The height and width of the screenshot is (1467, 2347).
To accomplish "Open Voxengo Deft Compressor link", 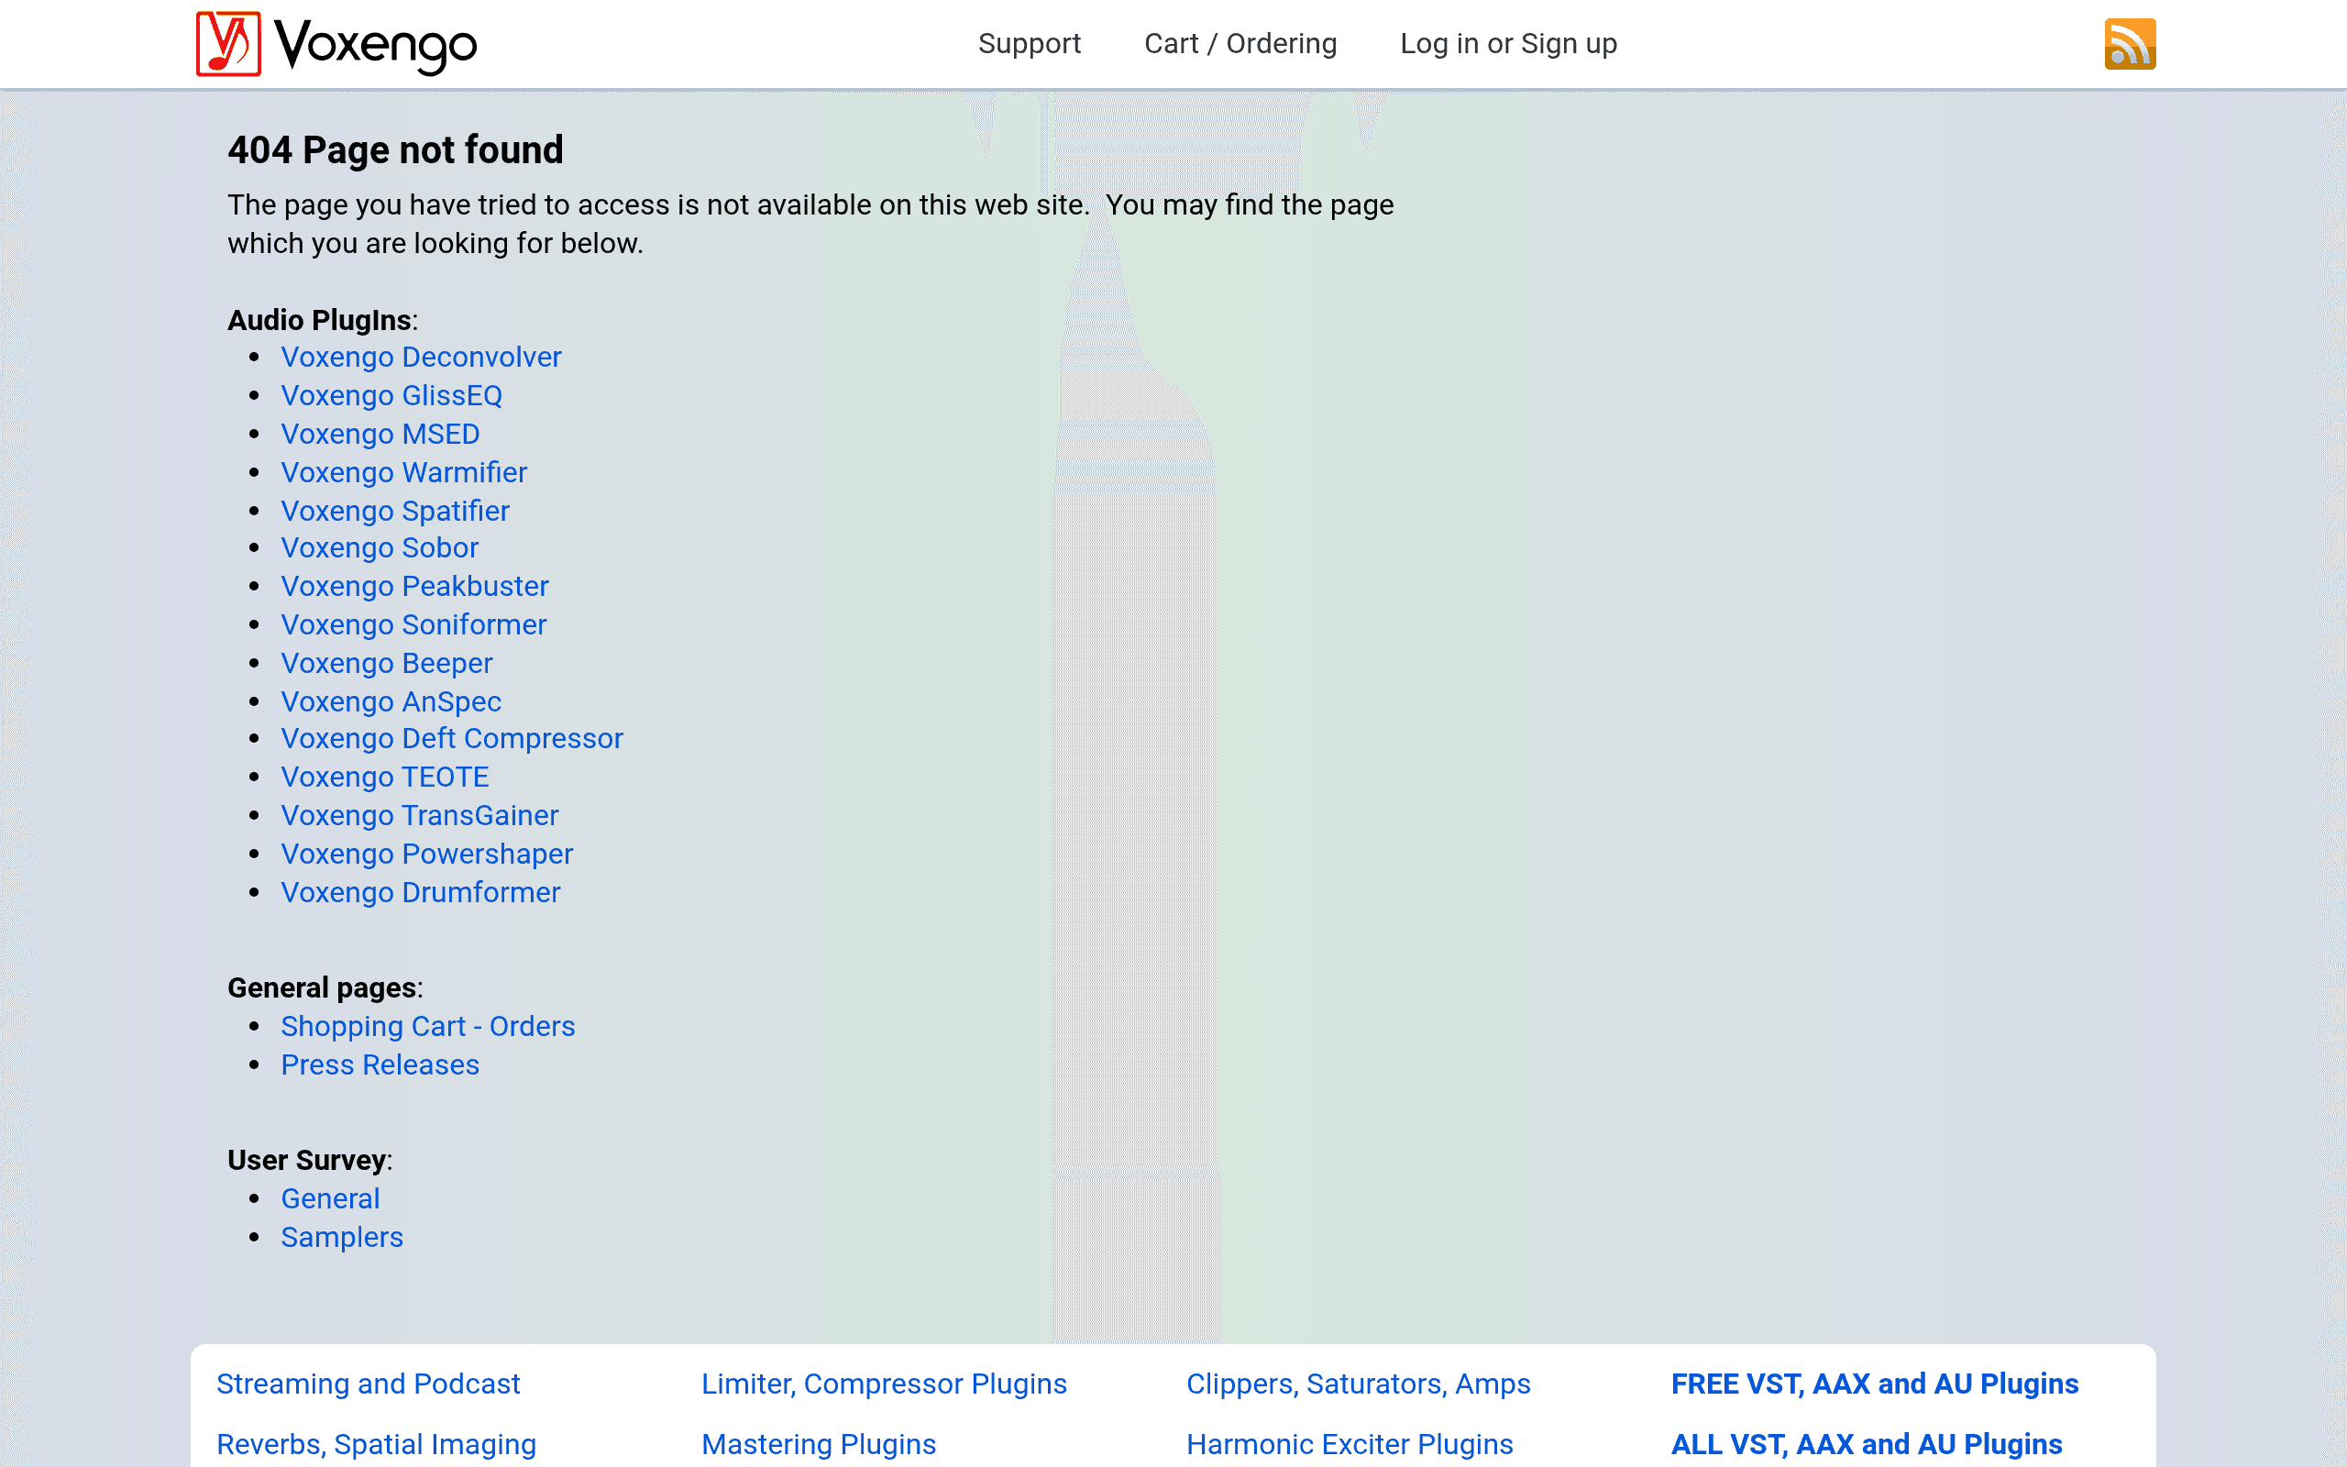I will pos(452,738).
